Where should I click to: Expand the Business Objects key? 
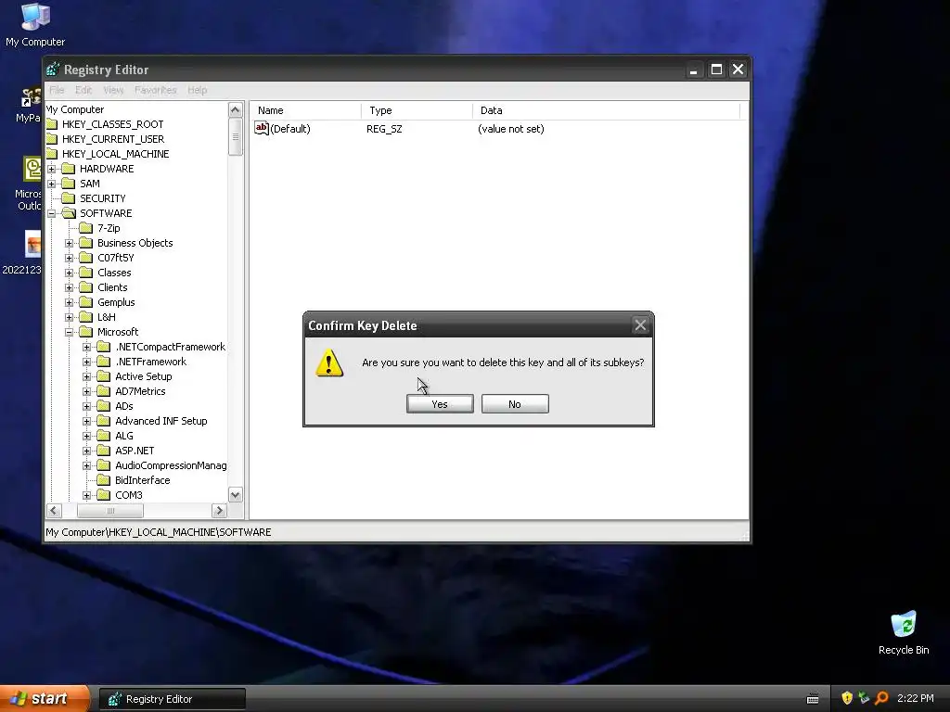[69, 243]
